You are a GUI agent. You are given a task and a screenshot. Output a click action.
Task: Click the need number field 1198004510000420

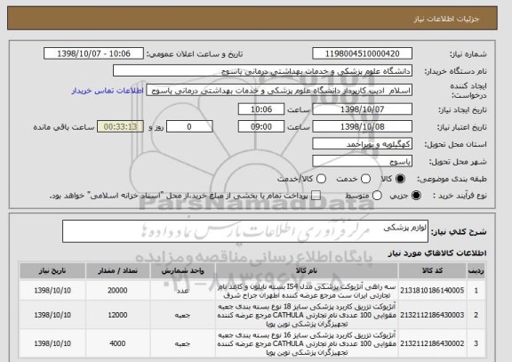point(362,53)
